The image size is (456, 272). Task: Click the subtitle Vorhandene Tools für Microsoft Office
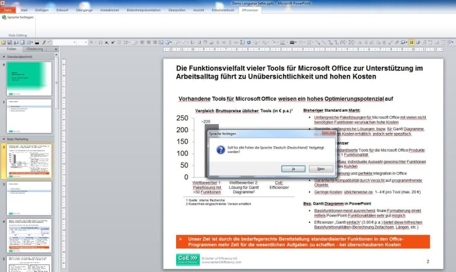click(x=286, y=99)
